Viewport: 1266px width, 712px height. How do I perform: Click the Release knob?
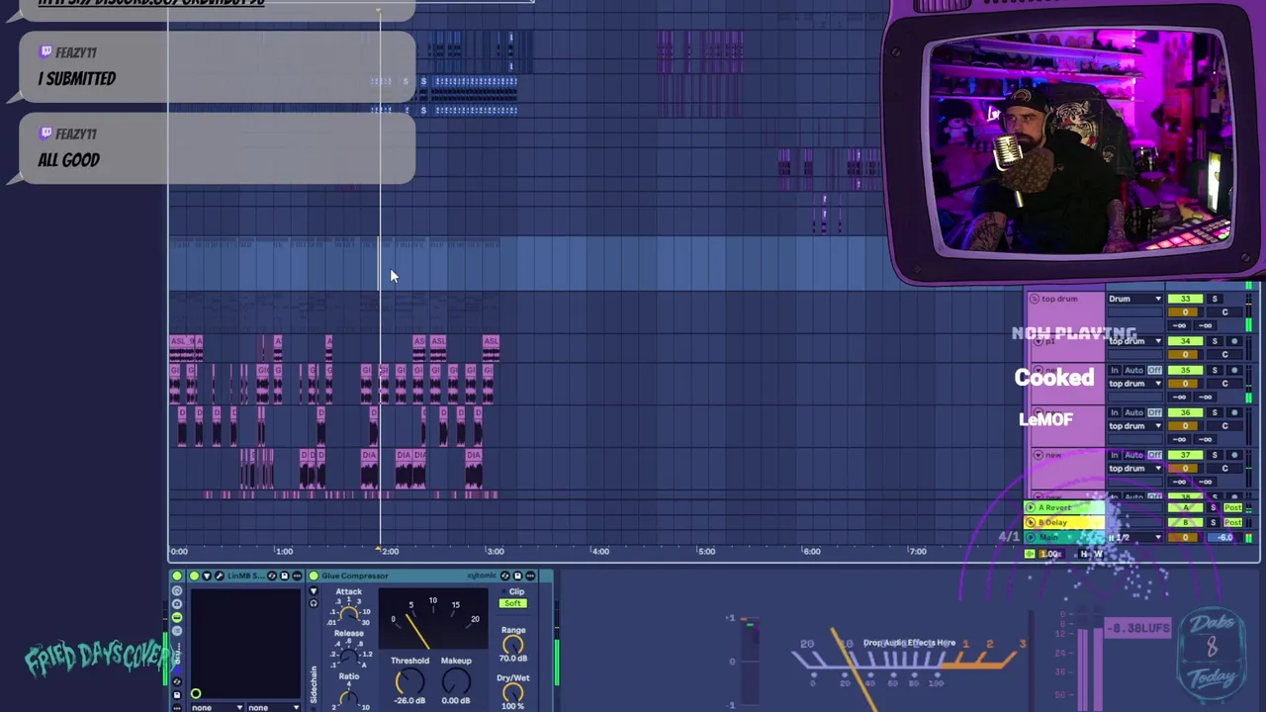tap(349, 656)
